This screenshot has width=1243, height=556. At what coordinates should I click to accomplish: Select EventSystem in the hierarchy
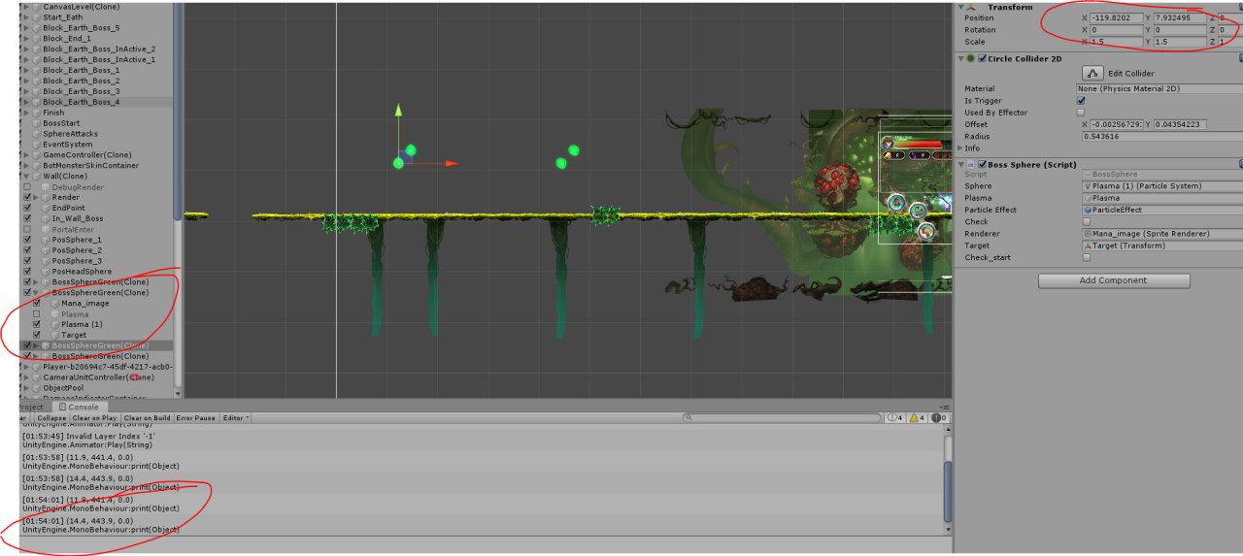(x=68, y=145)
